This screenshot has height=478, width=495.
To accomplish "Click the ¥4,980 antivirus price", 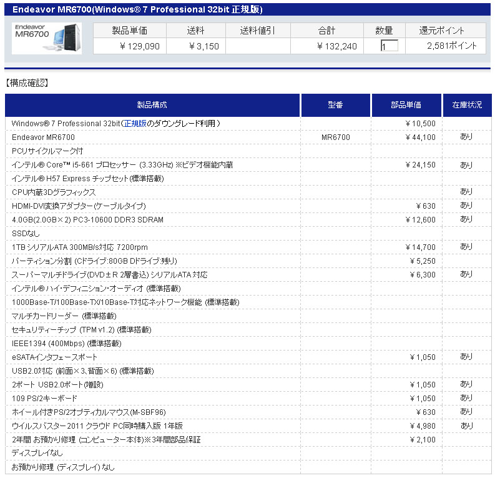I will coord(423,426).
